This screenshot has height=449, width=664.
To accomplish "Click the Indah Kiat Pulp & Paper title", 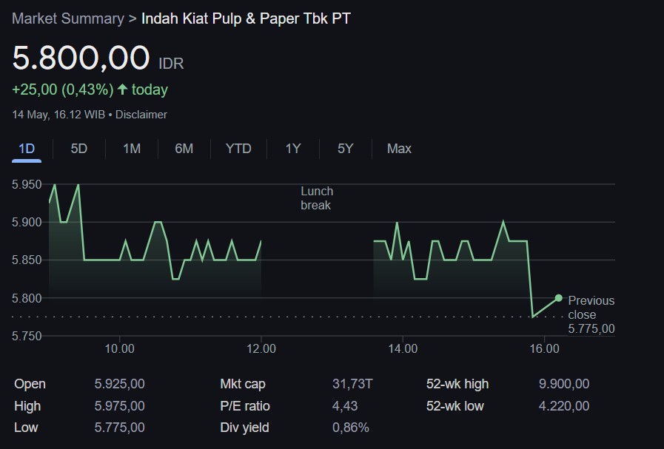I will point(246,18).
